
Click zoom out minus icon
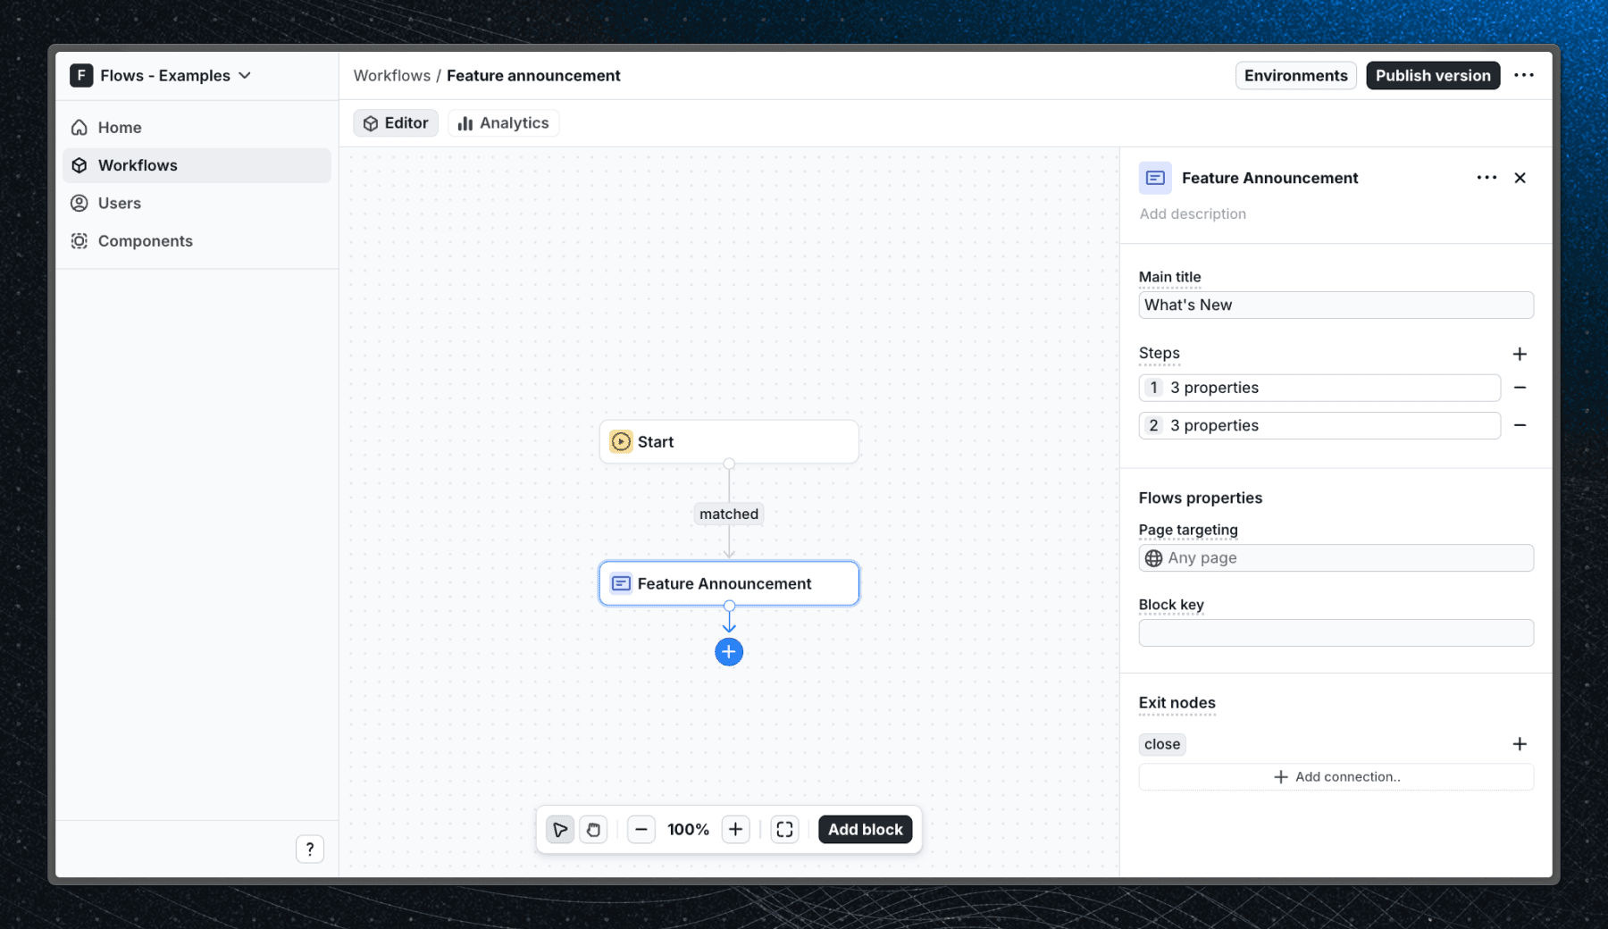[641, 829]
